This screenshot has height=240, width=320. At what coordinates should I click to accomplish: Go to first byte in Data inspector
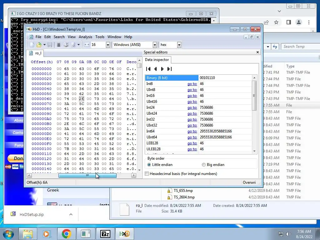pos(148,69)
